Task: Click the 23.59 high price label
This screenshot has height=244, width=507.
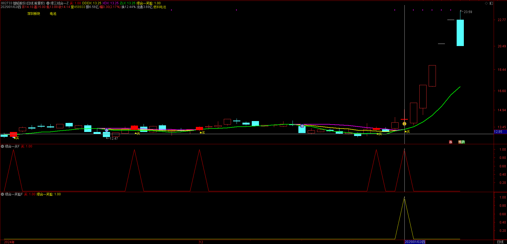Action: tap(468, 12)
